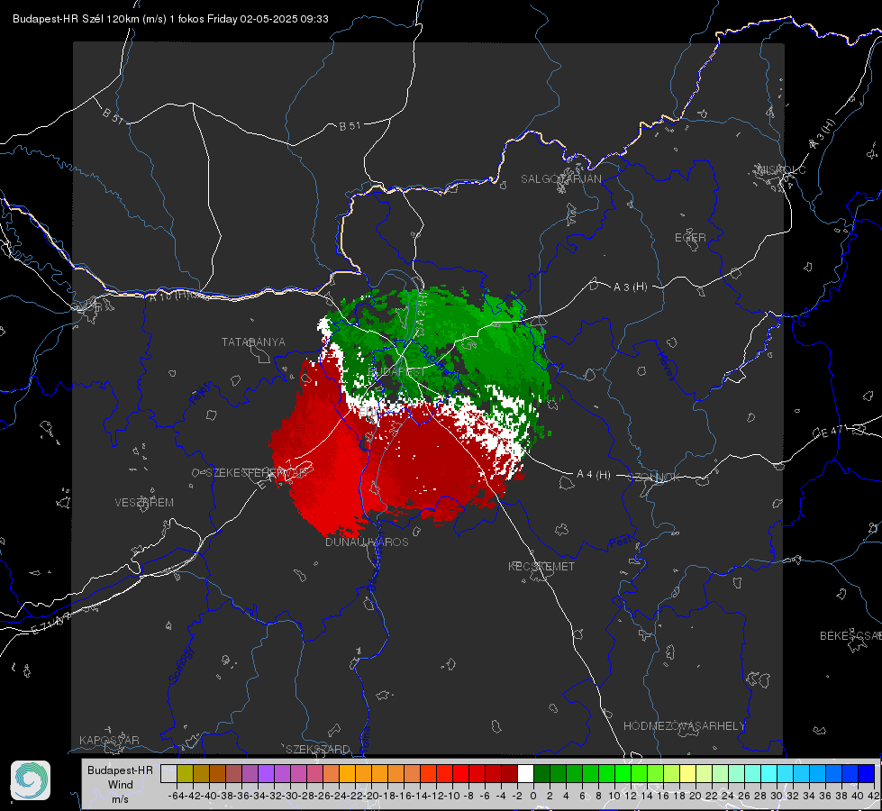This screenshot has width=882, height=811.
Task: Click the KAPOSVÁR city label
Action: tap(109, 740)
